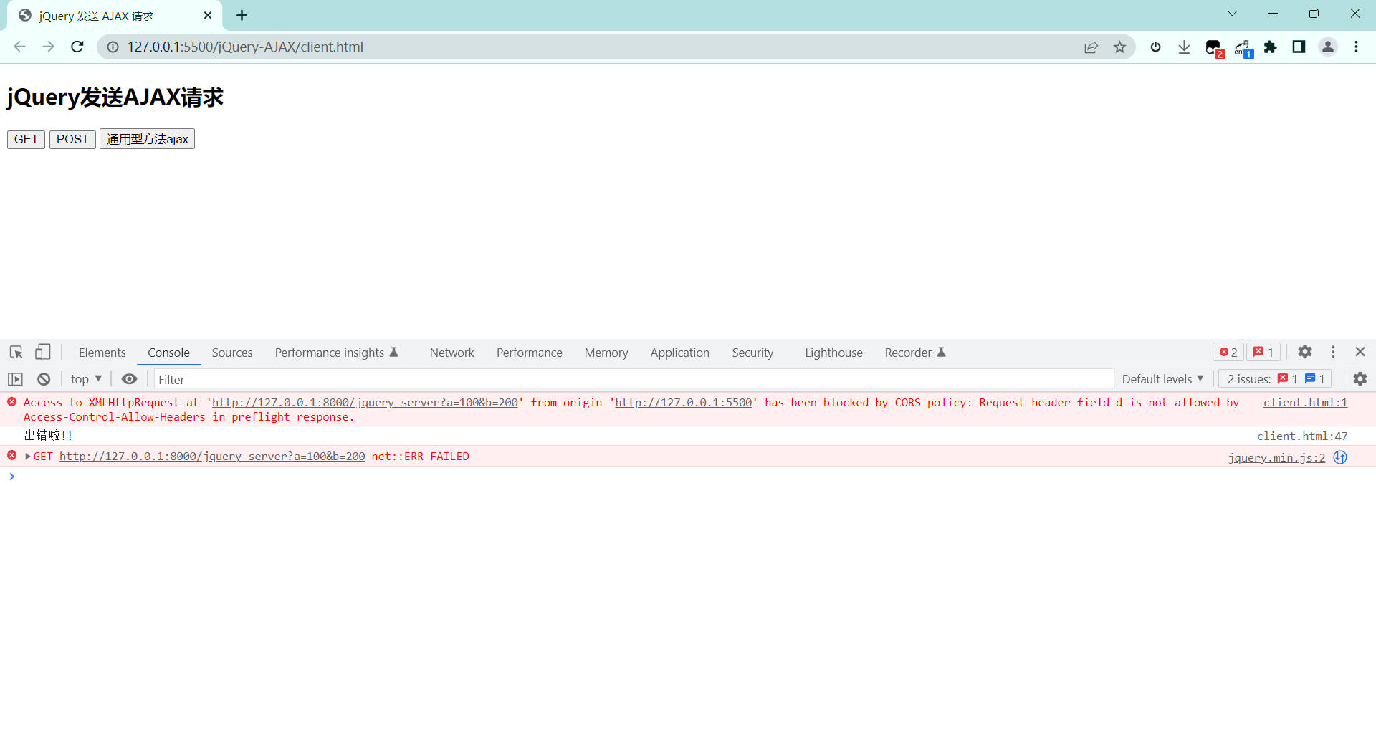The image size is (1376, 731).
Task: Click the share page icon in the address bar
Action: (x=1091, y=47)
